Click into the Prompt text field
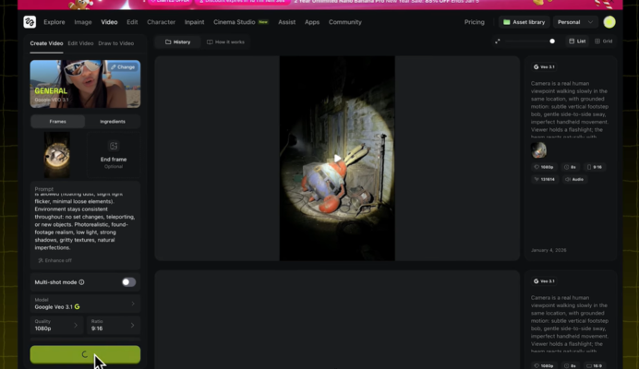Screen dimensions: 639x369 pyautogui.click(x=85, y=222)
